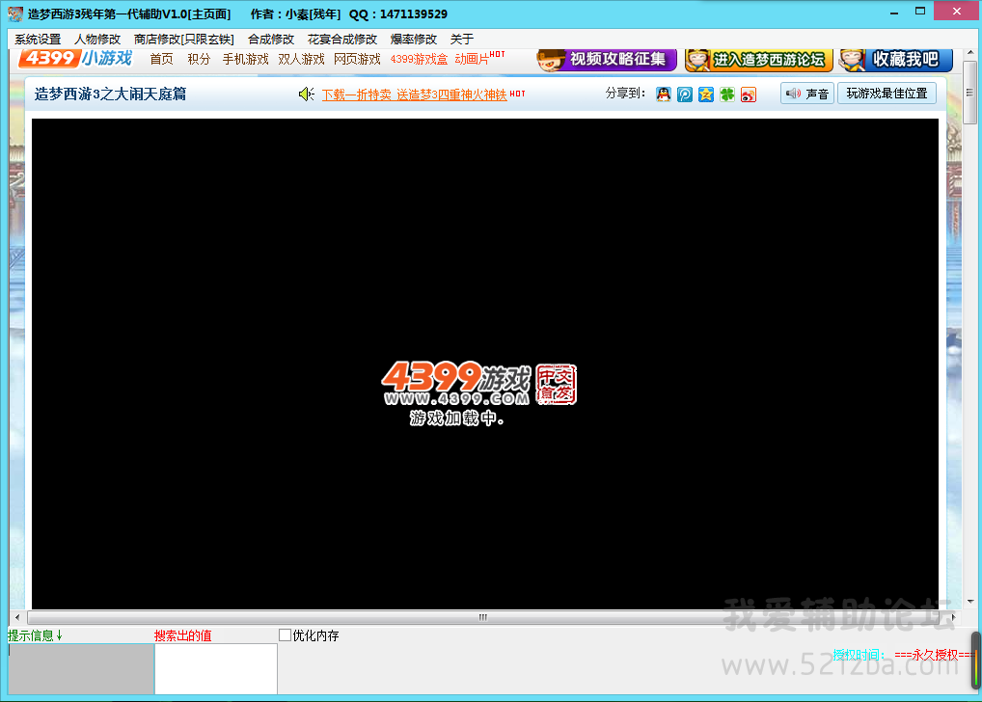Click the gray 提示信息 list box
The image size is (982, 702).
tap(81, 669)
